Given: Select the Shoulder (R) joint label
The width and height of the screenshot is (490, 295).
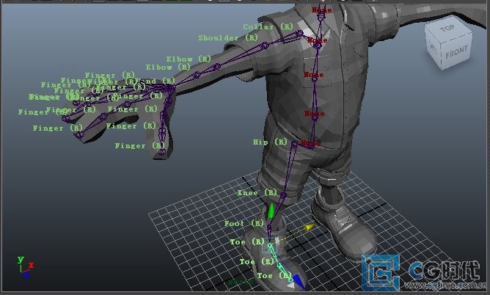Looking at the screenshot, I should pyautogui.click(x=228, y=38).
